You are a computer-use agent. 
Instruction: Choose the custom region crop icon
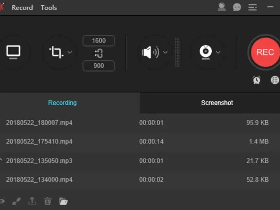pos(56,52)
